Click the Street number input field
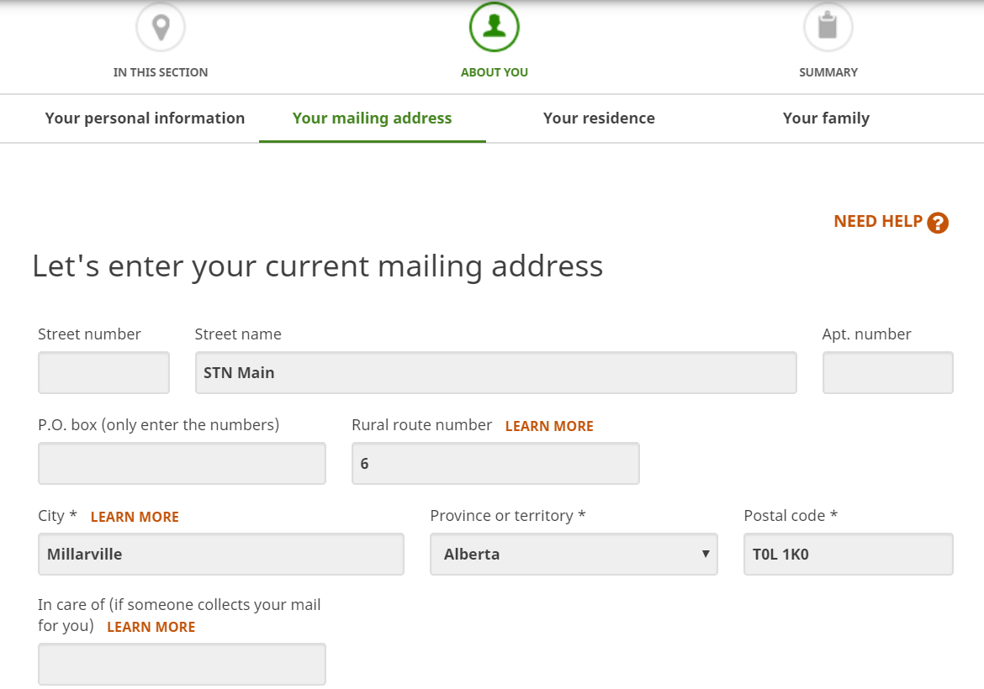 tap(103, 372)
